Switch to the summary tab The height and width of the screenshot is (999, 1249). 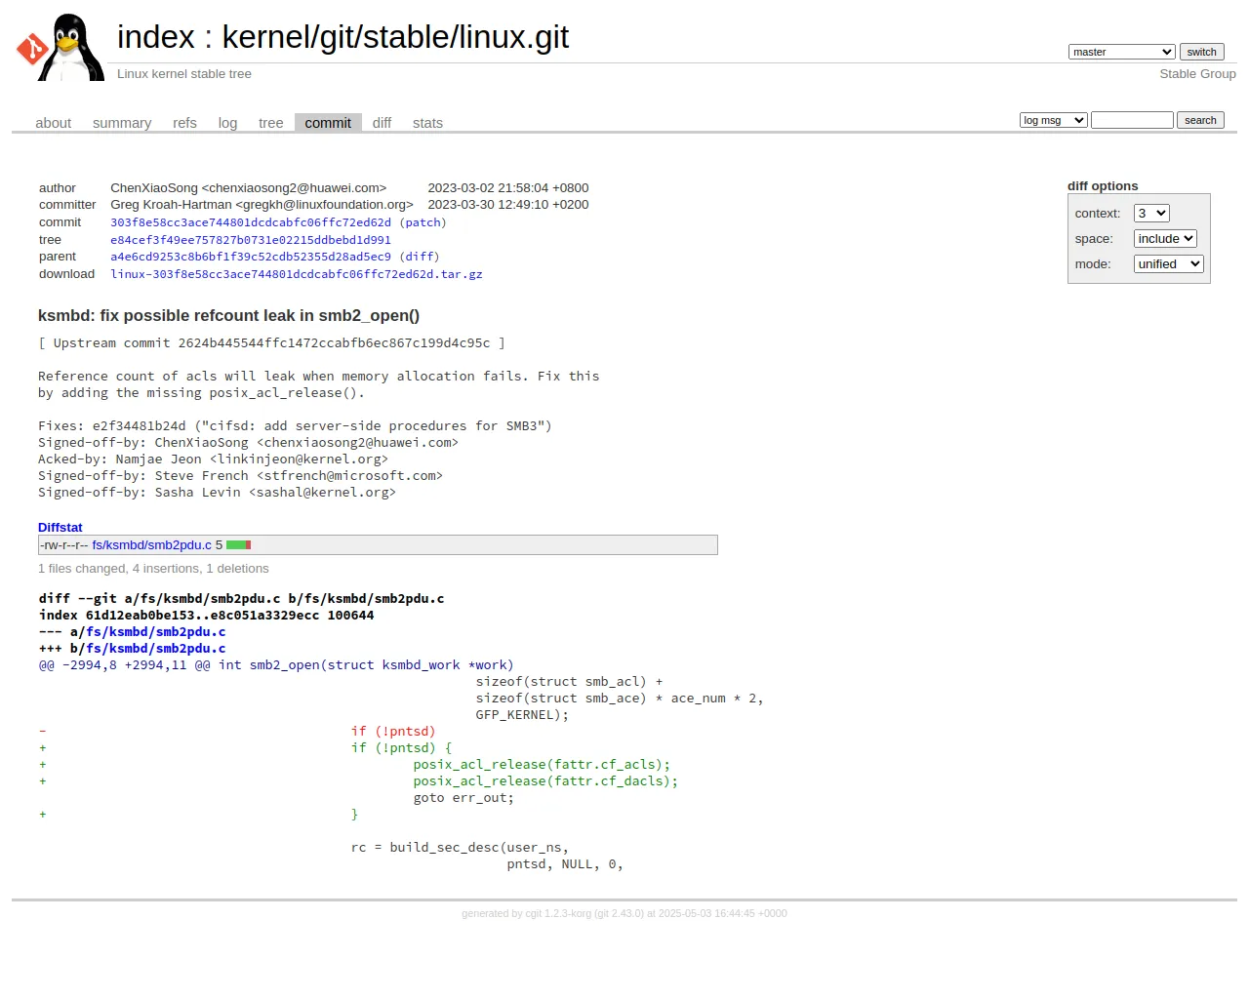point(122,123)
